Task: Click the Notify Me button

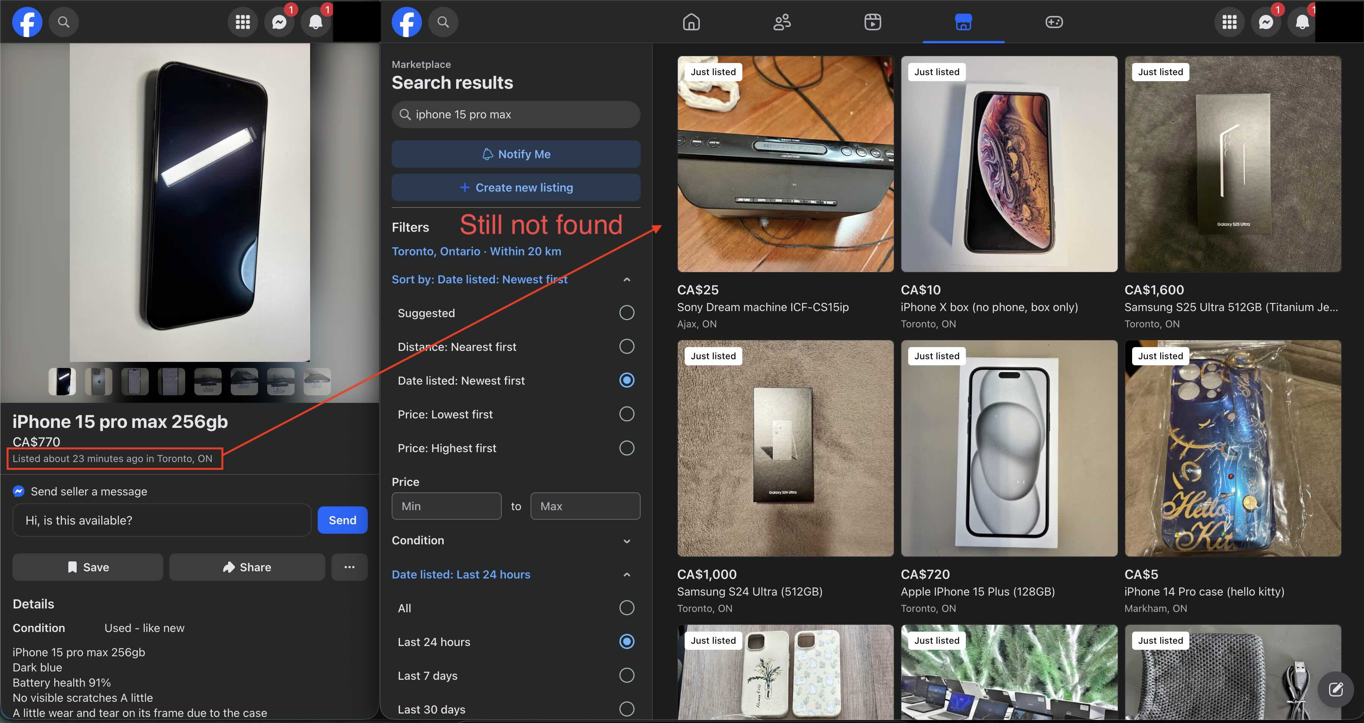Action: [x=516, y=154]
